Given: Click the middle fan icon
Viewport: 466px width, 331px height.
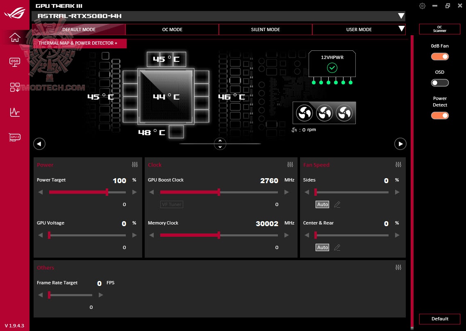Looking at the screenshot, I should (x=324, y=113).
